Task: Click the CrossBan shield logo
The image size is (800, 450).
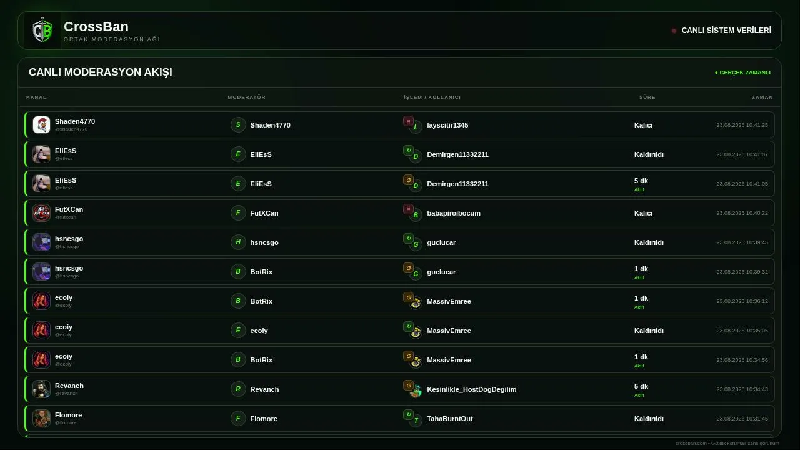Action: tap(42, 31)
